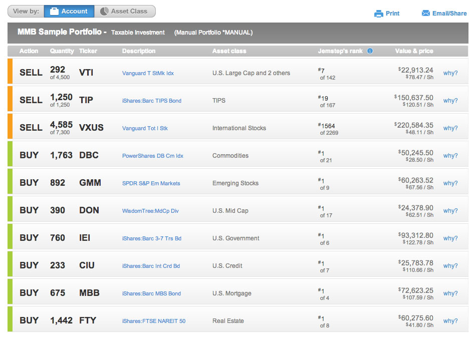
Task: Click why? for the CIU row
Action: tap(450, 266)
